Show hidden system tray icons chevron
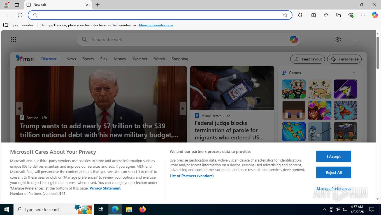 coord(324,209)
